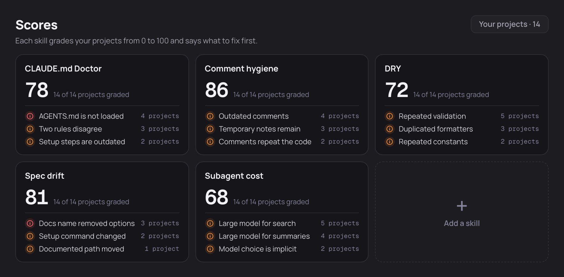The width and height of the screenshot is (564, 277).
Task: Select the Model choice is implicit finding
Action: [282, 249]
